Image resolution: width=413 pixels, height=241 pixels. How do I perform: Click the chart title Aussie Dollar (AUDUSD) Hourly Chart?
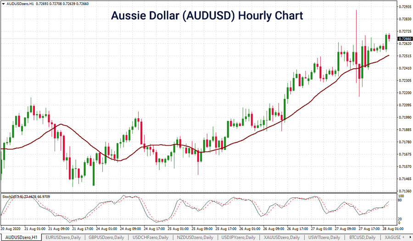(x=206, y=16)
